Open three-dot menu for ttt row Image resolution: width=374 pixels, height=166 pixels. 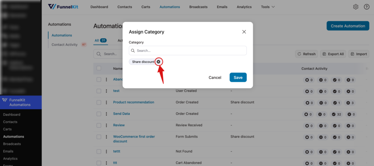[106, 163]
